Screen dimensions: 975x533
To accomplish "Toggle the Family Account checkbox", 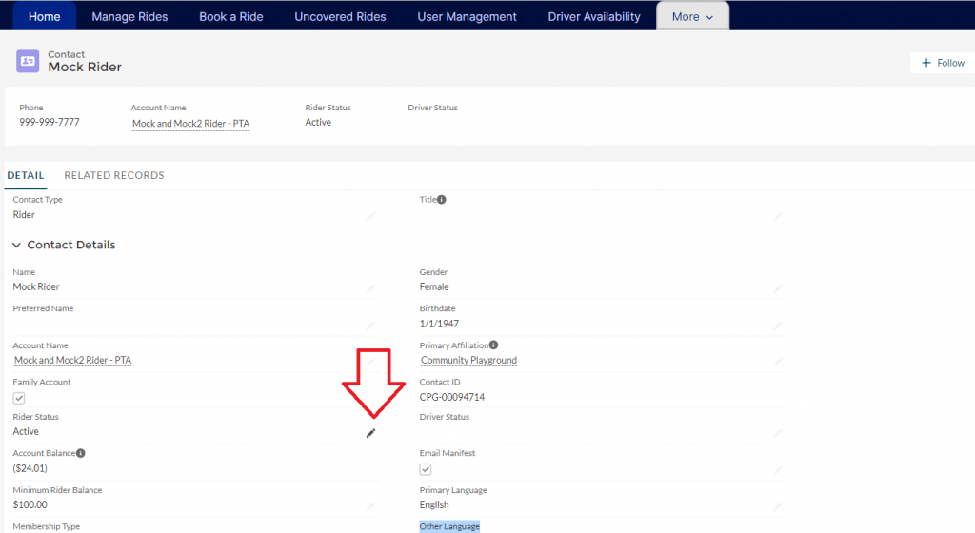I will (x=19, y=398).
